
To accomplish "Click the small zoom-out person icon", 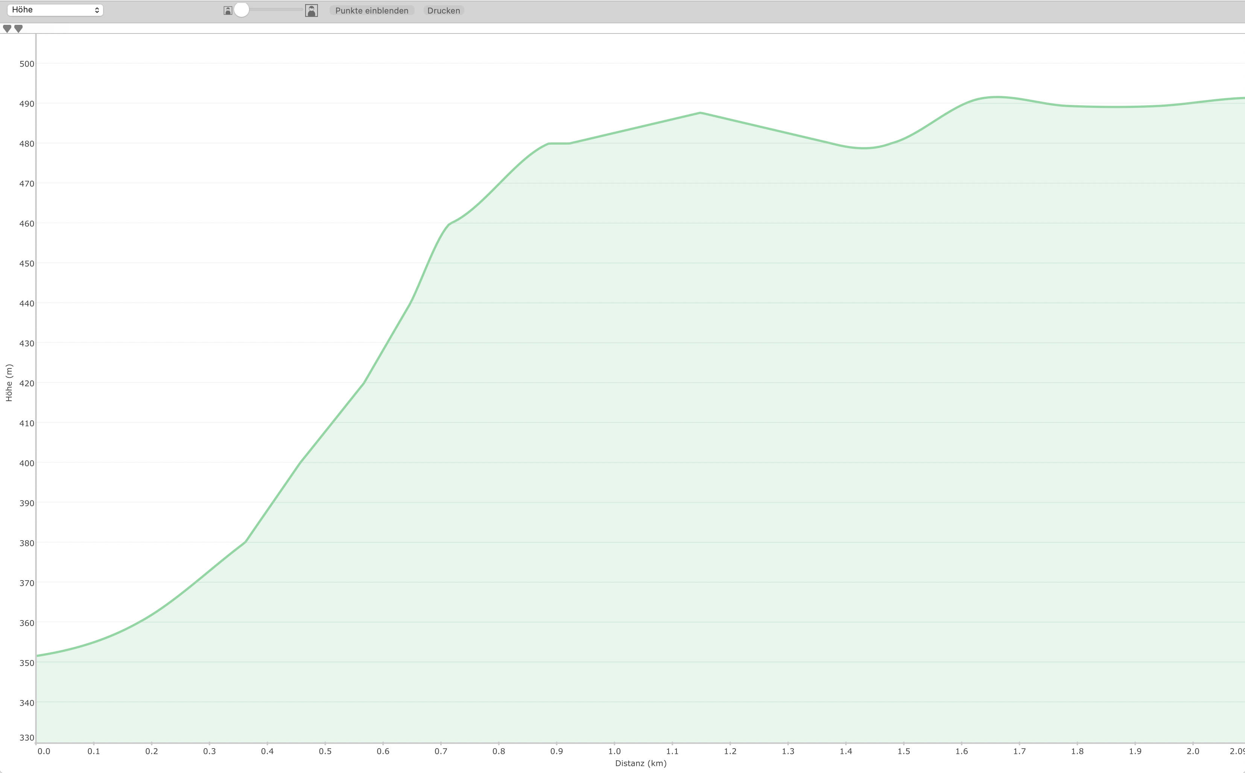I will [x=228, y=11].
